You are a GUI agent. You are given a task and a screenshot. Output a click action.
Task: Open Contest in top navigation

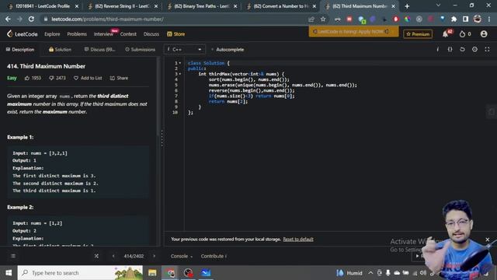click(128, 34)
